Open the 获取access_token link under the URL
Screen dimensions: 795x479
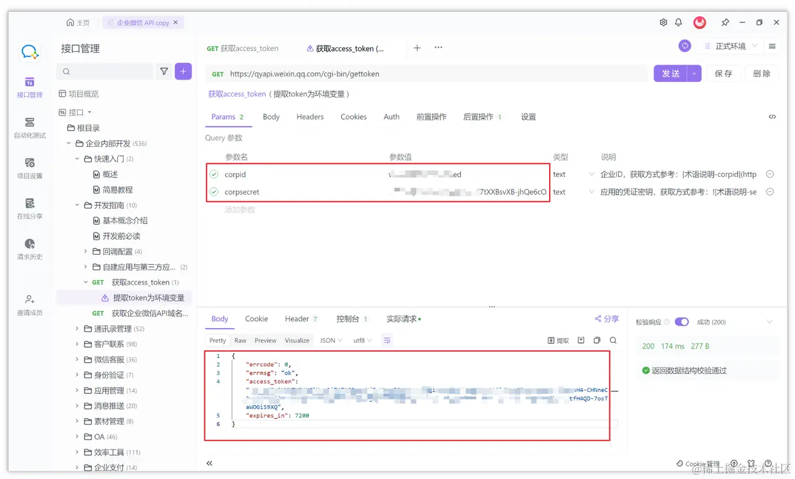237,94
